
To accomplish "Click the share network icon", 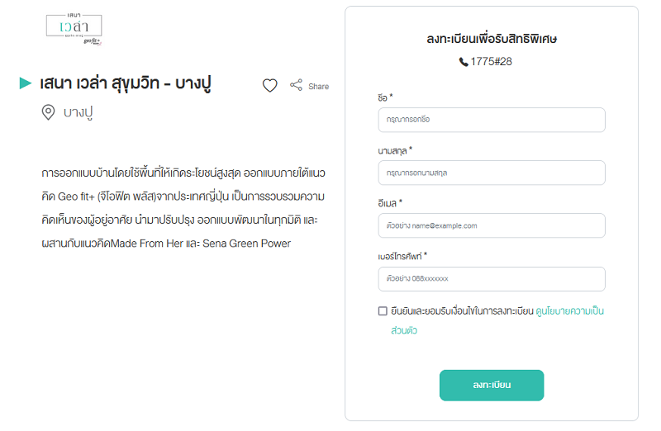I will (296, 85).
